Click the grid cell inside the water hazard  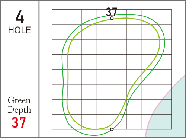click(x=164, y=122)
